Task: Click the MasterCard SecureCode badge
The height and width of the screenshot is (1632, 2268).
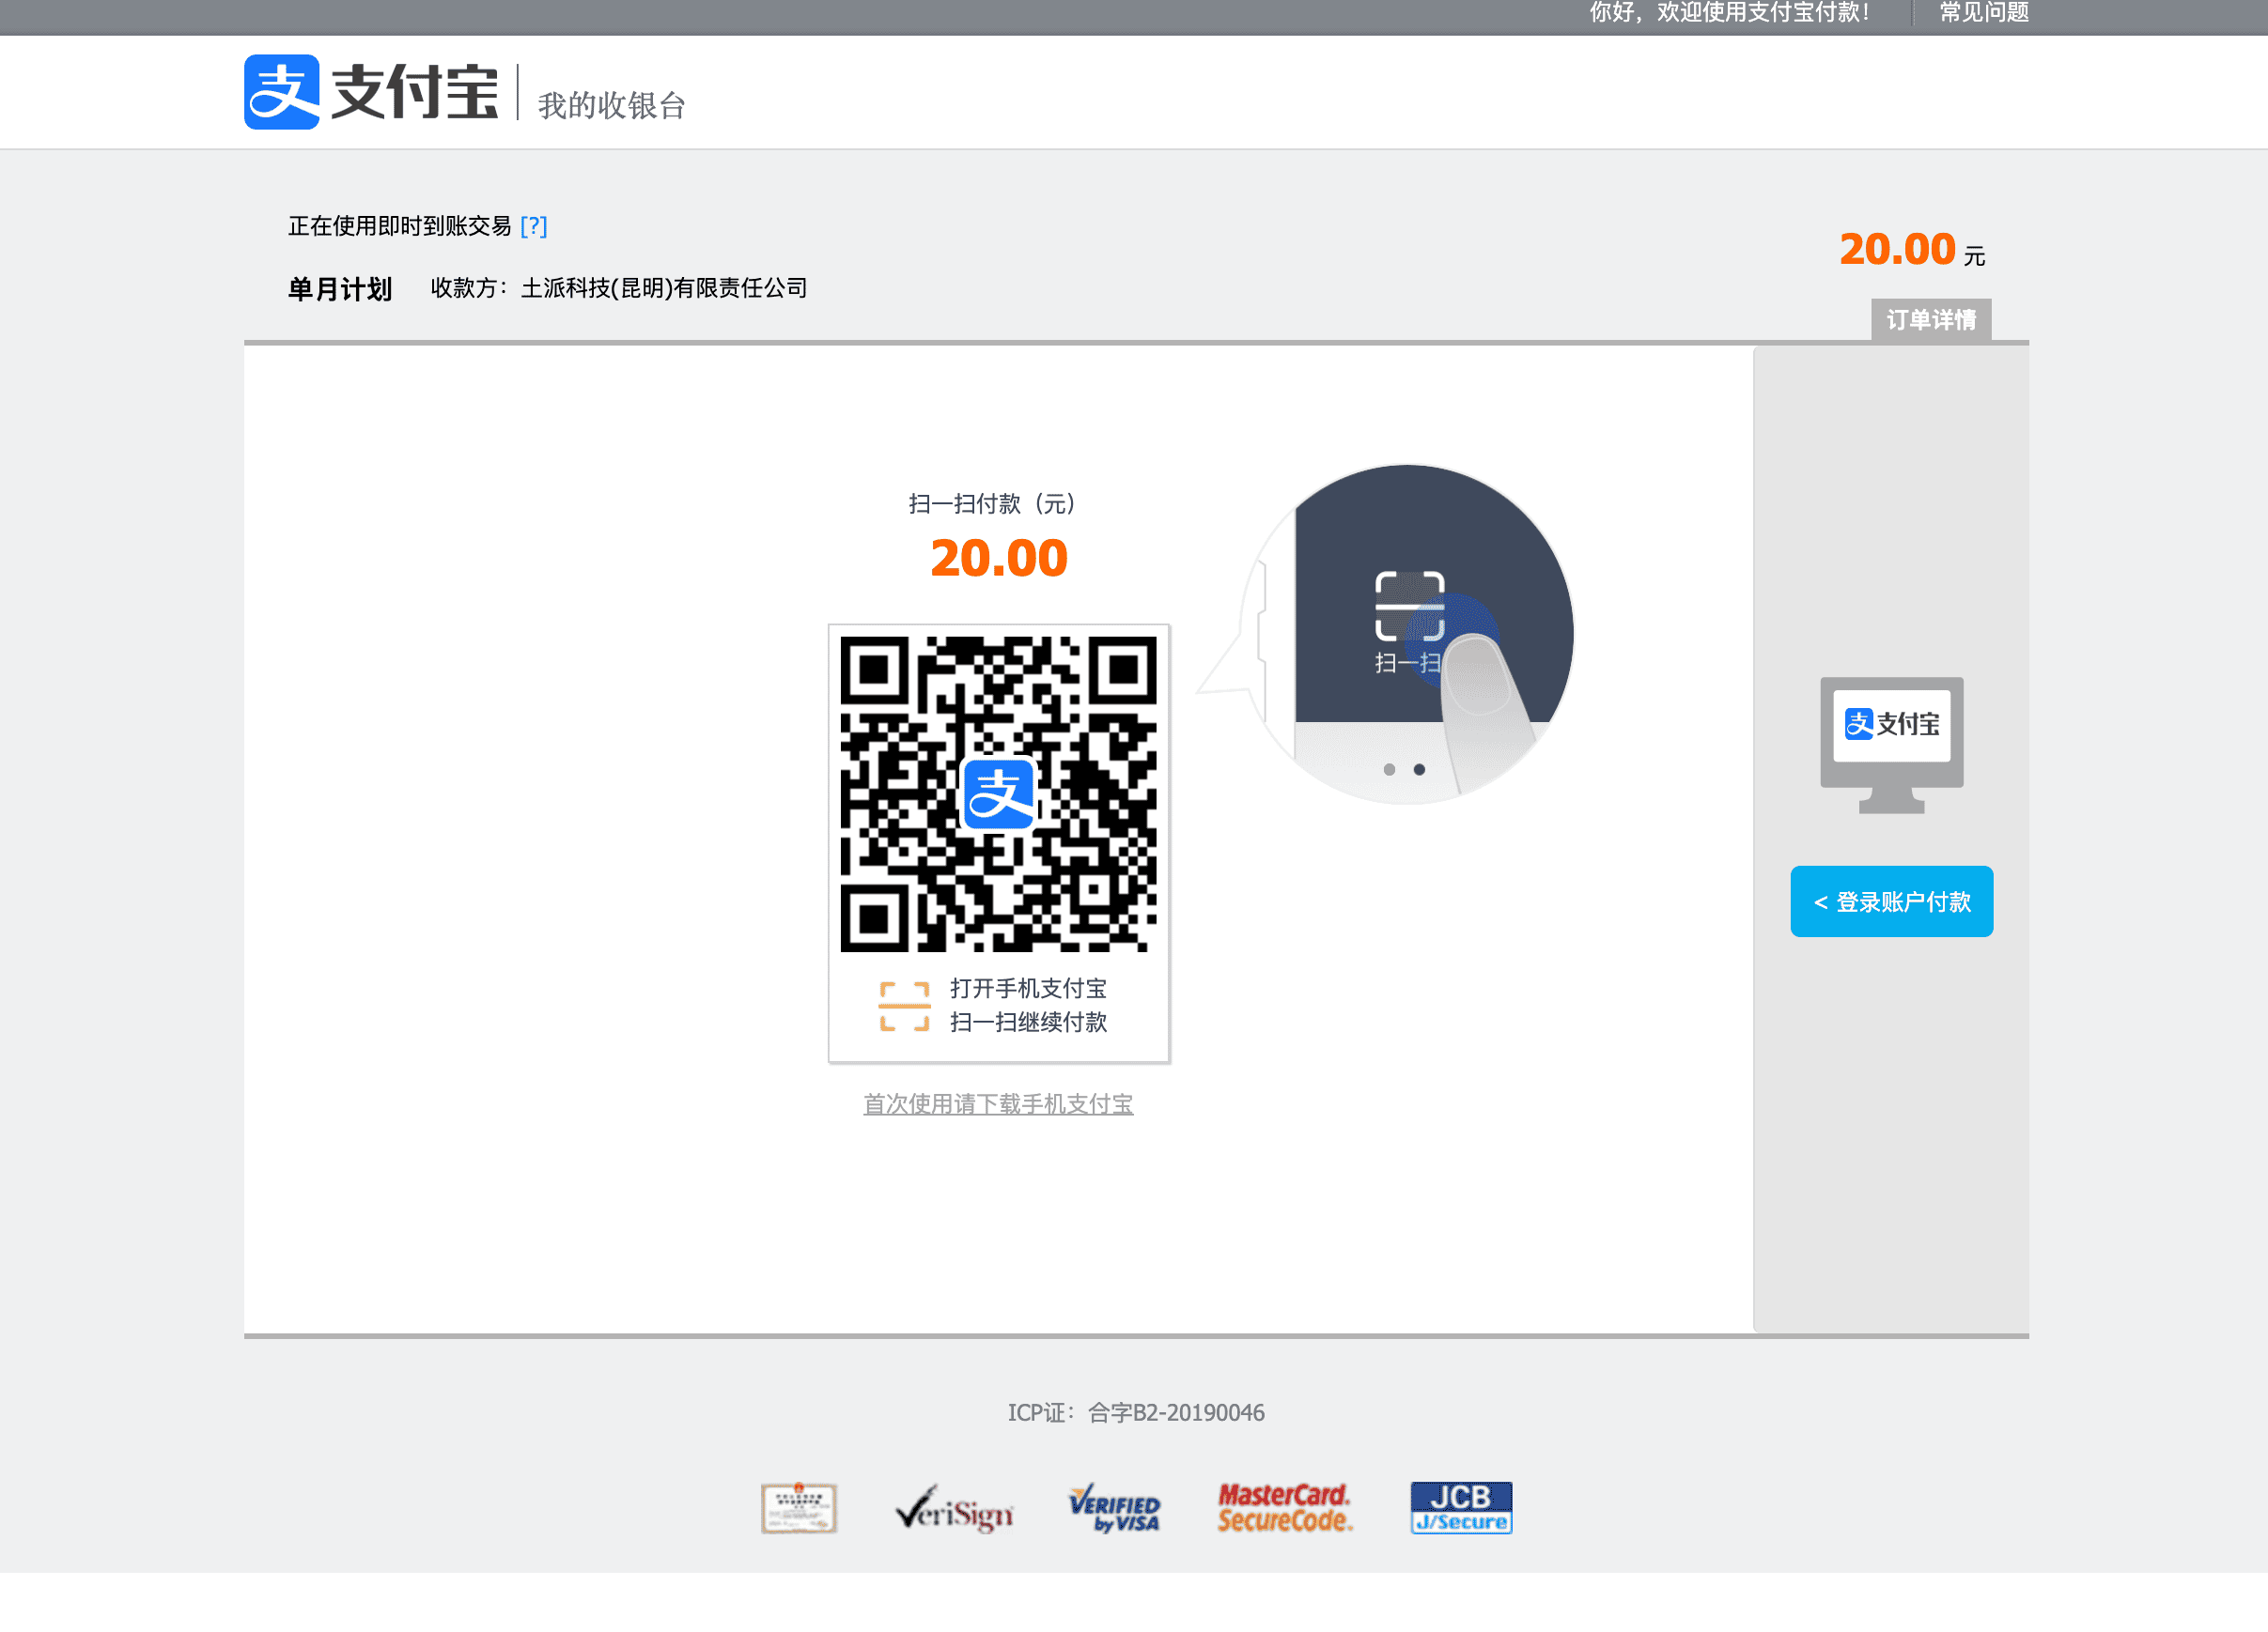Action: [1285, 1508]
